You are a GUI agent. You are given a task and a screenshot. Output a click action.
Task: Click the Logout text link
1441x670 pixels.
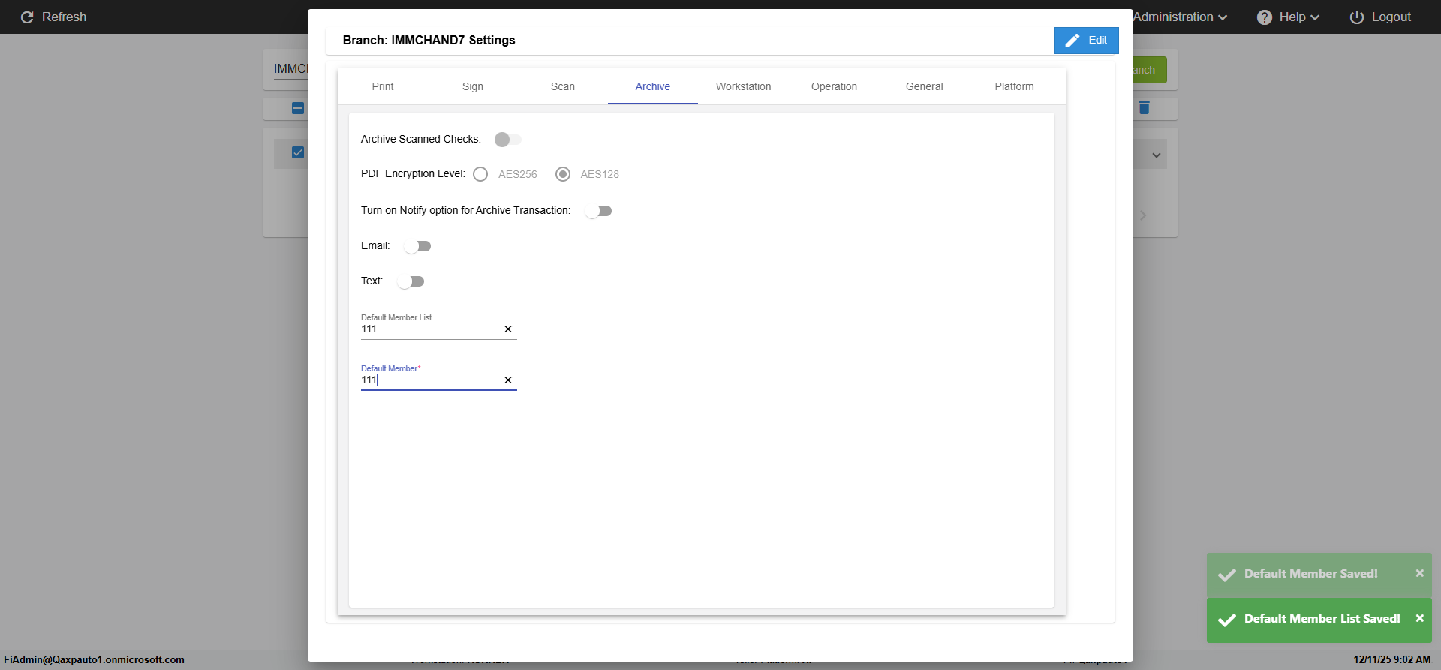point(1391,17)
